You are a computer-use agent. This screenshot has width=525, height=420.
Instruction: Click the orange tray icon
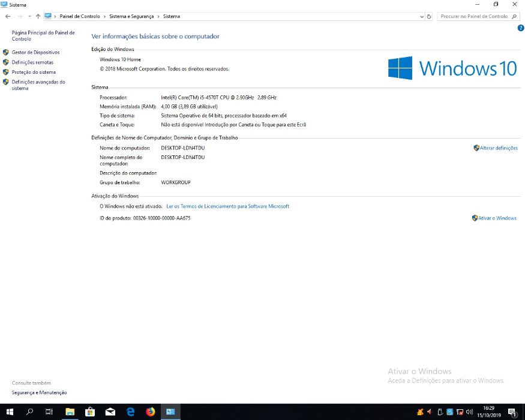point(420,412)
